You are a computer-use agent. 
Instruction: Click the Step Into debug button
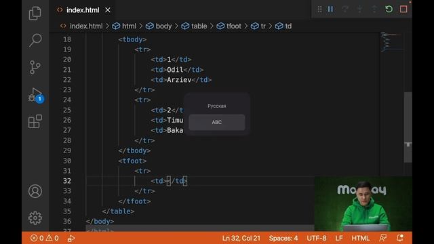[360, 9]
